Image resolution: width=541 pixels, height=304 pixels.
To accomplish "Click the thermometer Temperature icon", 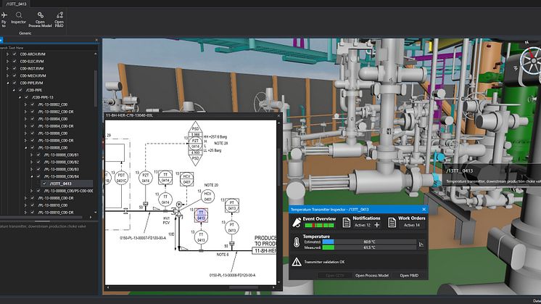I will click(x=297, y=242).
